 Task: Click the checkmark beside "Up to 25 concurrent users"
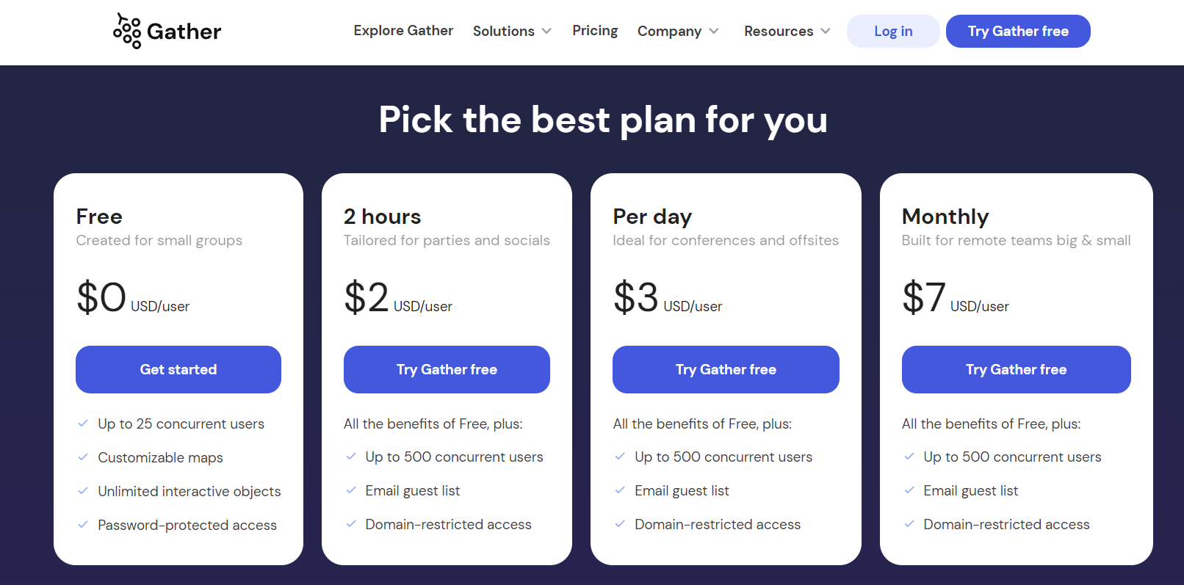[82, 424]
